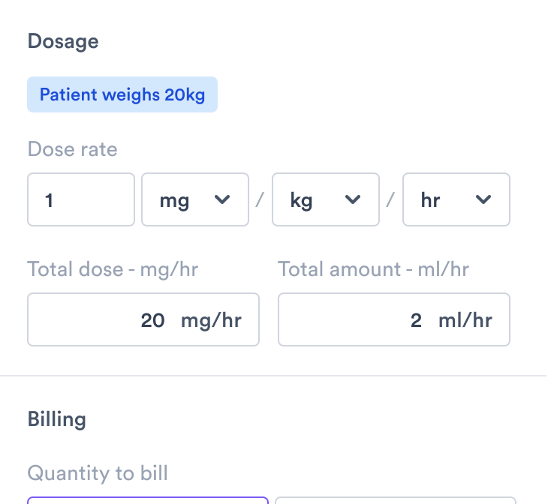Click the slash between mg and kg
Screen dimensions: 548x504
(x=260, y=199)
